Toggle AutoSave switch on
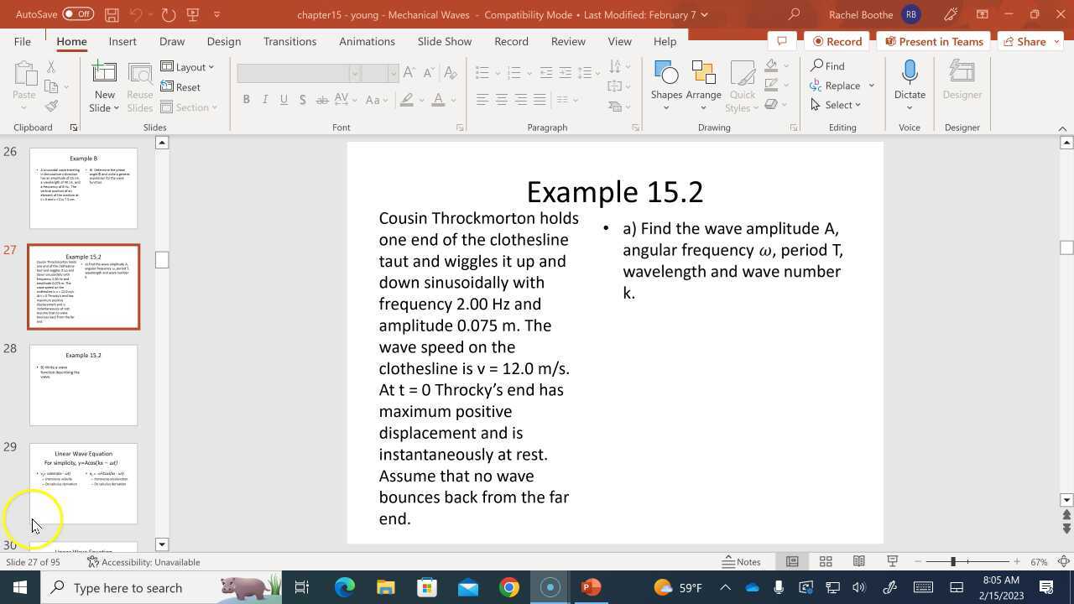Viewport: 1074px width, 604px height. (78, 14)
